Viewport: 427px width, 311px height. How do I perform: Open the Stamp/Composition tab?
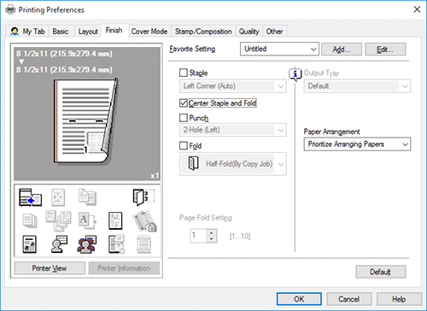[x=203, y=32]
